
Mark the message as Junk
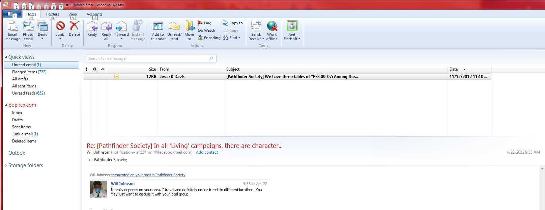[x=60, y=31]
